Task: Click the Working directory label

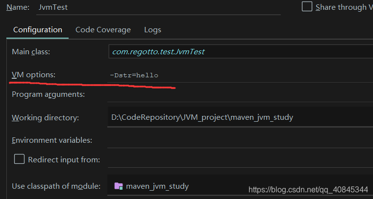Action: [45, 118]
